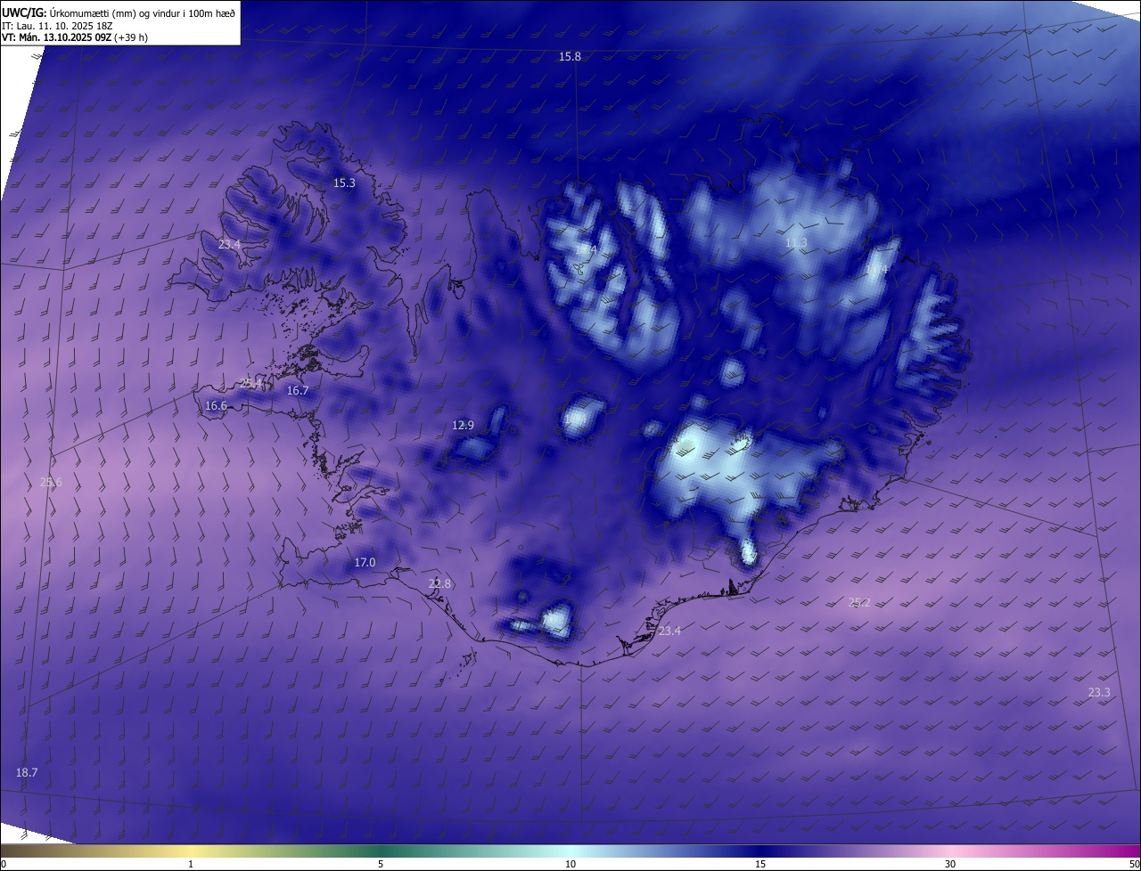Pick the pale pink colorbar segment above tick 30

[950, 851]
